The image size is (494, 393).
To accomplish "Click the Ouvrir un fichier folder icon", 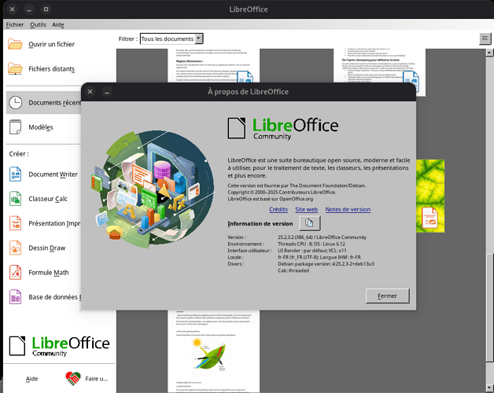I will coord(15,44).
